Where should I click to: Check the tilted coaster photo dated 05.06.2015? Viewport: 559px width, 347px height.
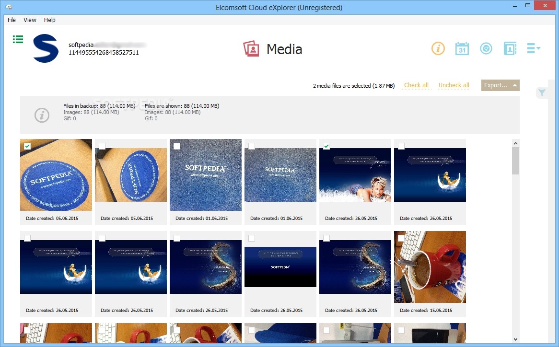102,146
